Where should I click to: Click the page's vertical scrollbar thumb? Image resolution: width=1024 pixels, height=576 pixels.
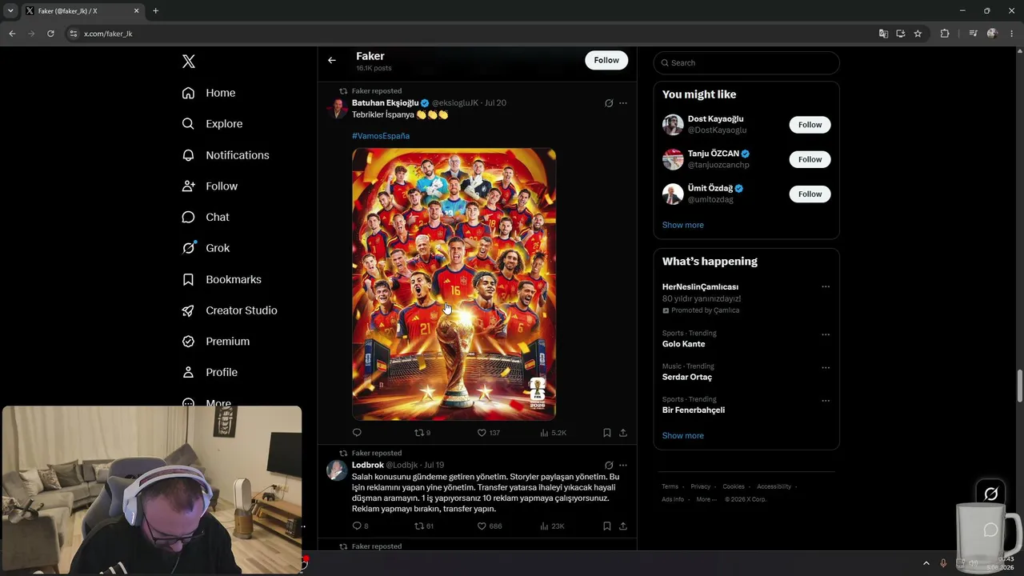pos(1019,386)
